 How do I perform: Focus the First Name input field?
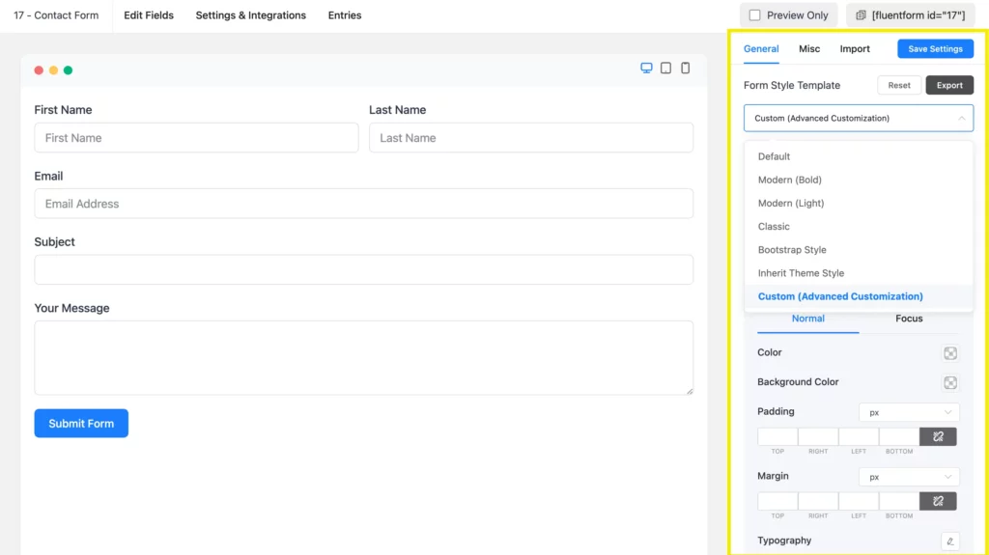tap(196, 137)
